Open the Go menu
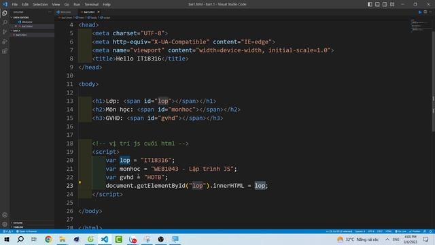 (67, 4)
